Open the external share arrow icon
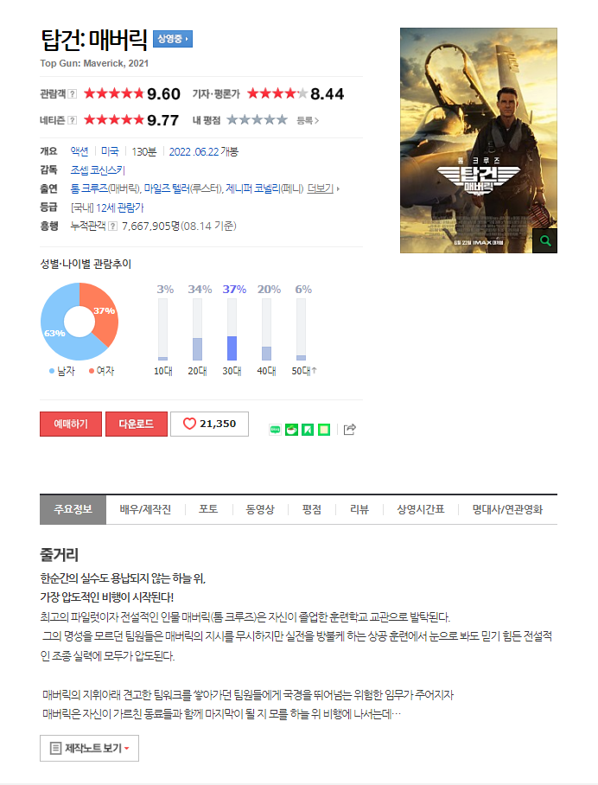This screenshot has height=785, width=598. click(349, 429)
